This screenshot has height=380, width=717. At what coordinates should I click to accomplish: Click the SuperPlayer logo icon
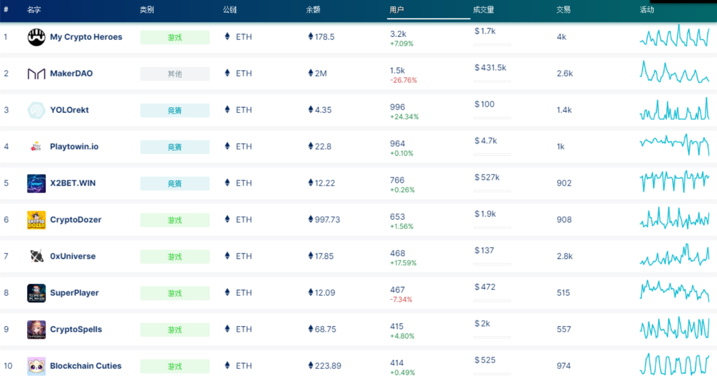[37, 293]
